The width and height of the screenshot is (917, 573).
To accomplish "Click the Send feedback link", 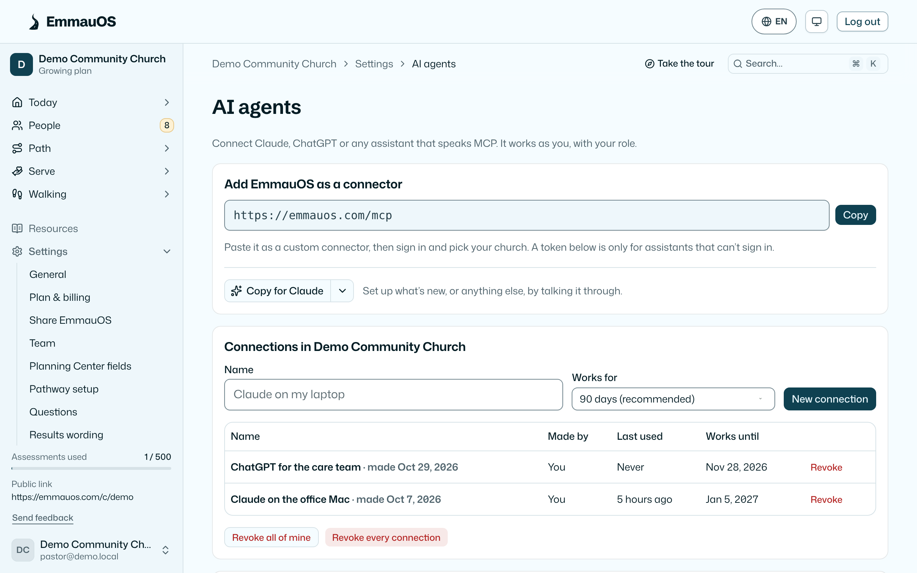I will point(42,518).
